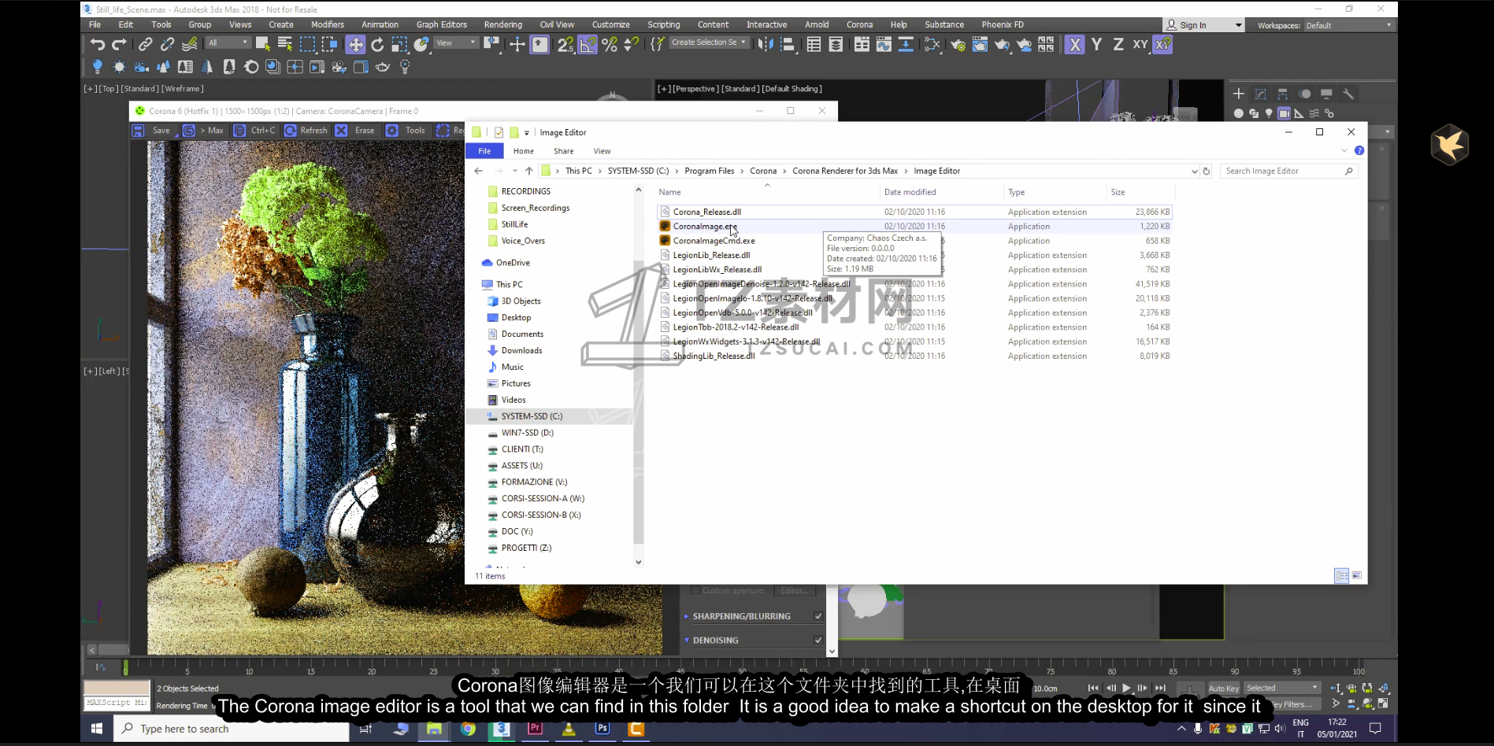Click Tools in Corona frame buffer
Image resolution: width=1494 pixels, height=746 pixels.
click(x=407, y=131)
